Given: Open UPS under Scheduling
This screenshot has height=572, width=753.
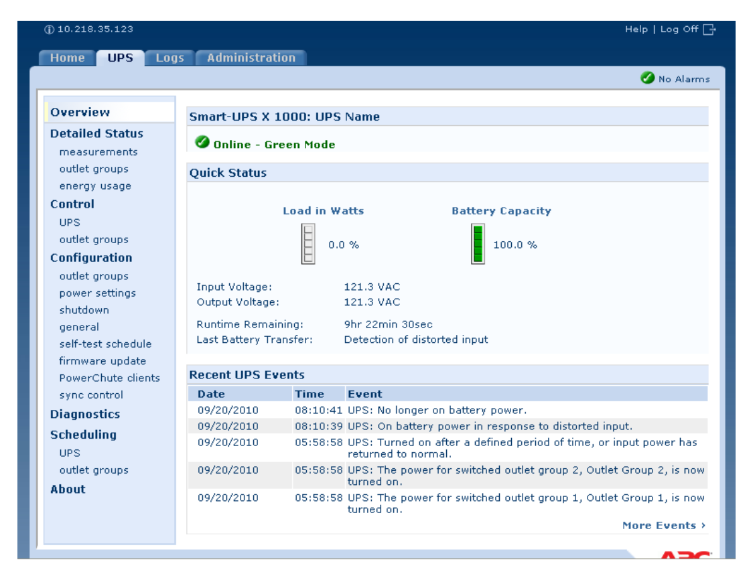Looking at the screenshot, I should click(x=70, y=453).
